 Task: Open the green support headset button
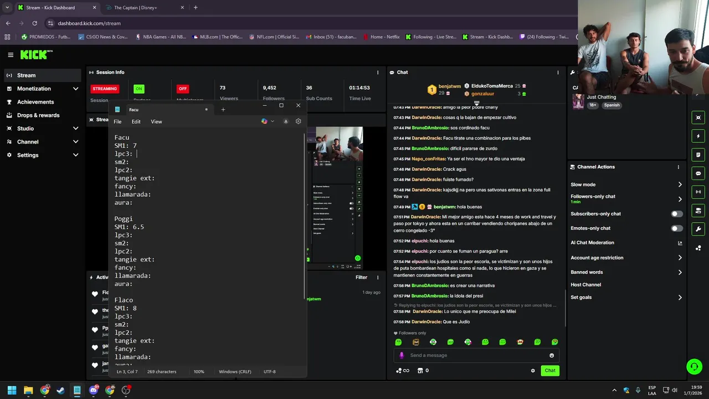693,366
